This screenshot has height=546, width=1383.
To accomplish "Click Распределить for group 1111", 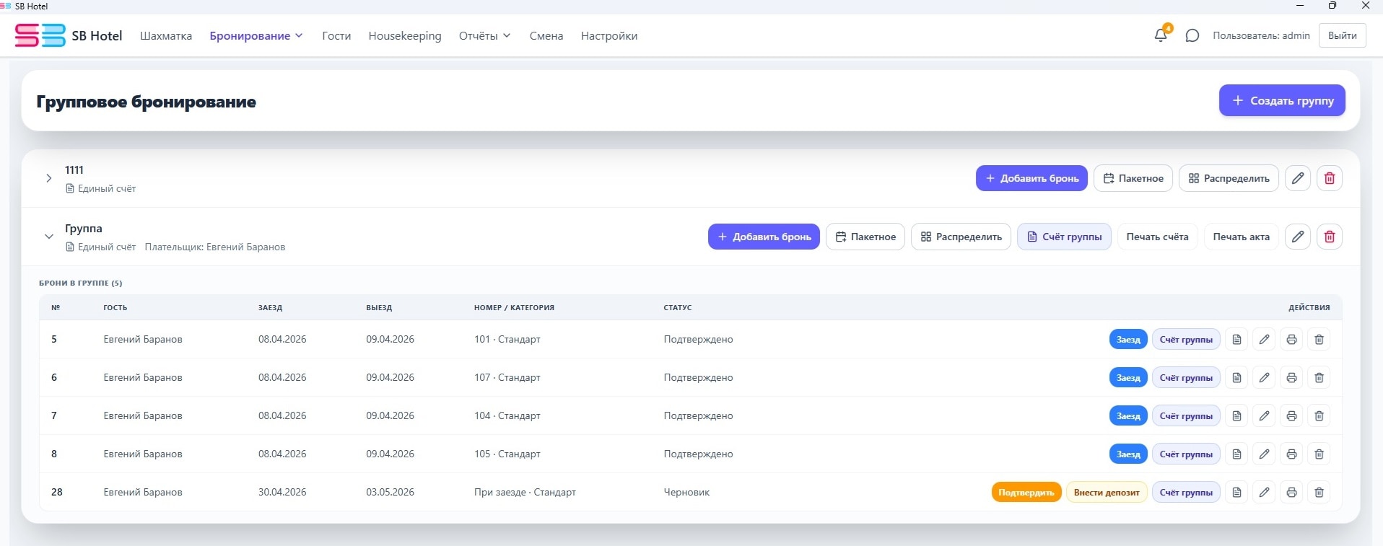I will (1229, 178).
